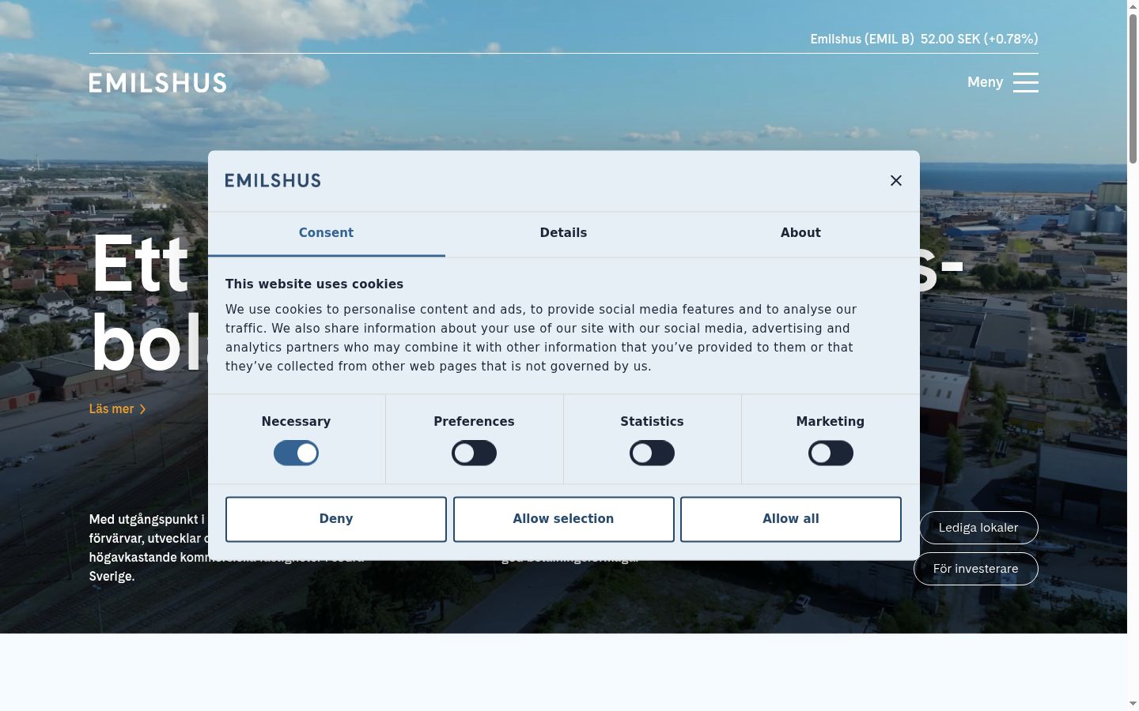Click the 'This website uses cookies' heading
1139x711 pixels.
click(x=314, y=284)
